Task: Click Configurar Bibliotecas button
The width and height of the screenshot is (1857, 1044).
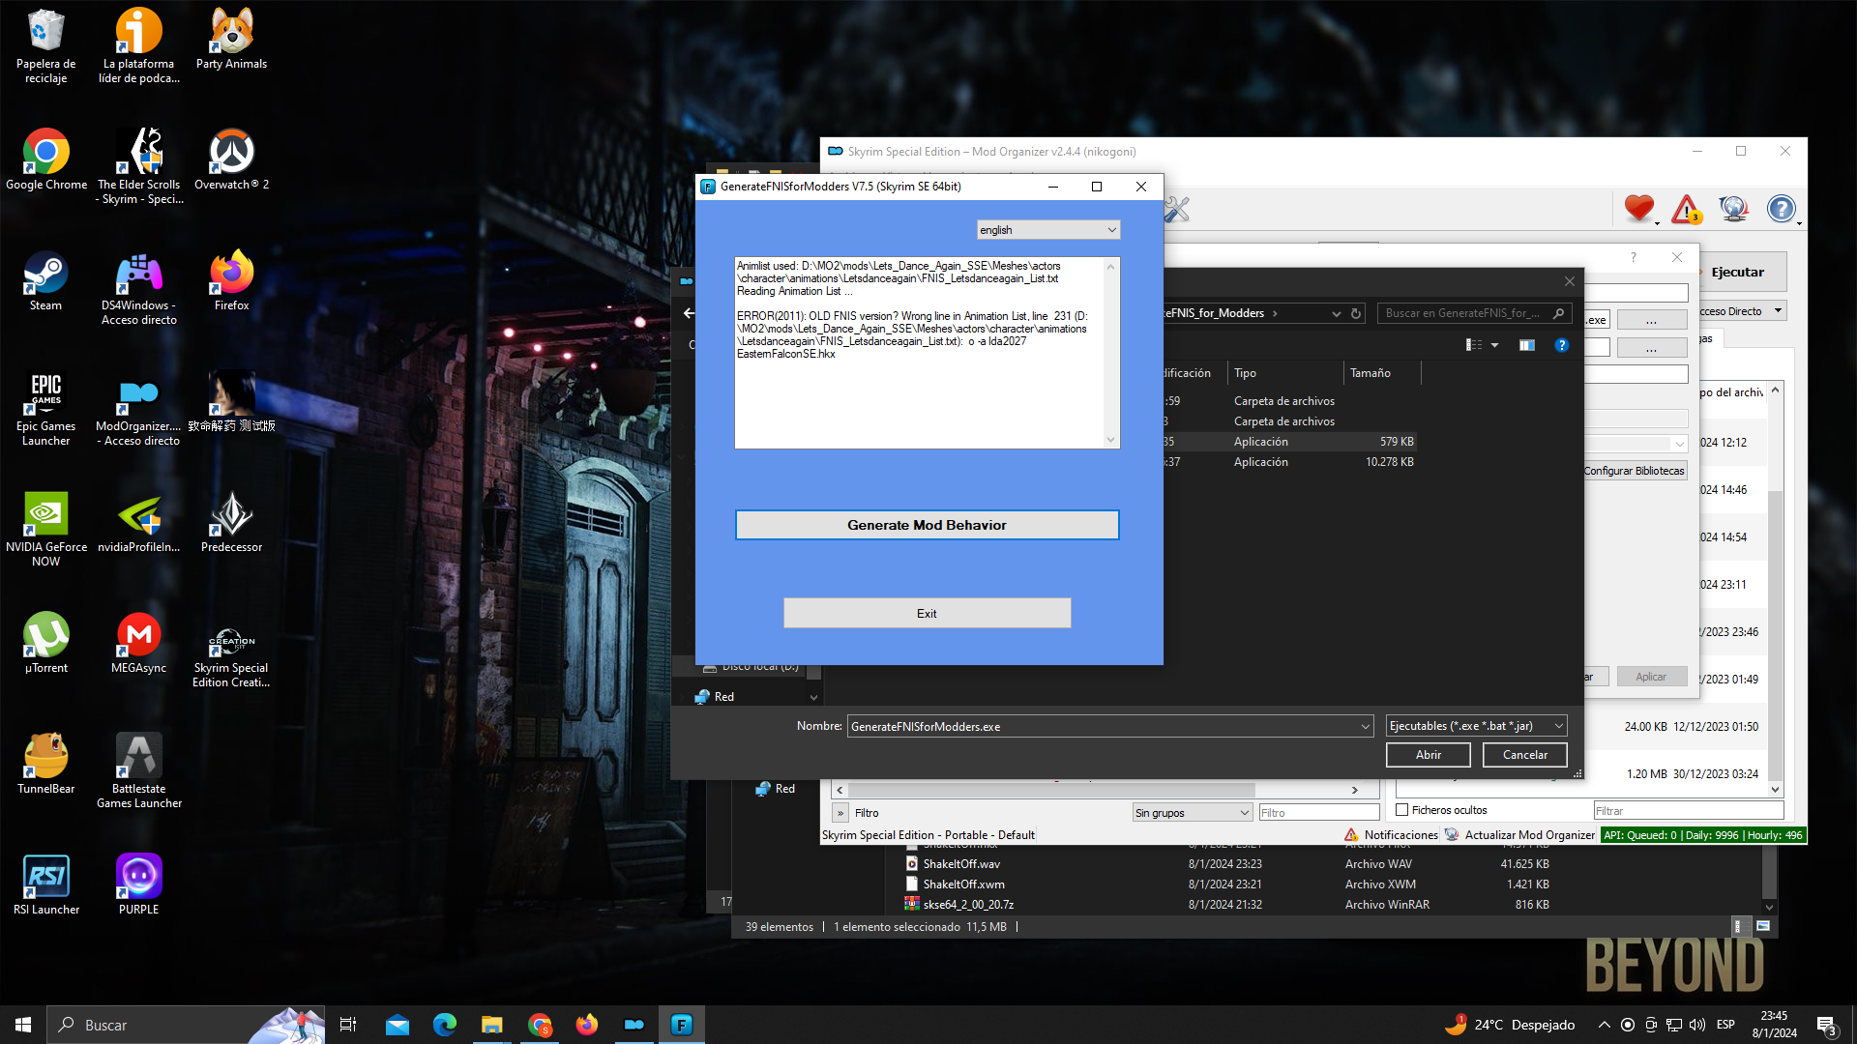Action: coord(1634,471)
